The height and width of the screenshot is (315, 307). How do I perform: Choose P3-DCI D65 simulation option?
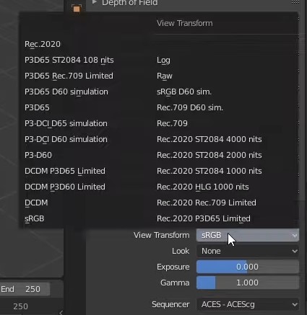[66, 123]
